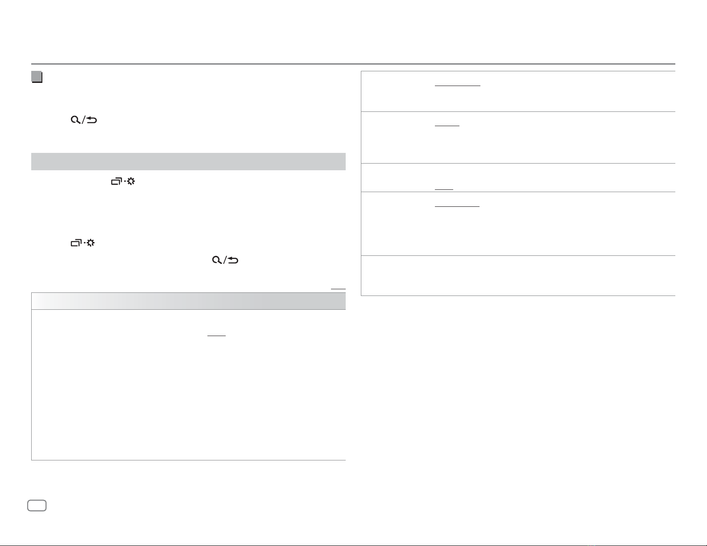
Task: Click the underline in the right table's first row
Action: tap(458, 85)
